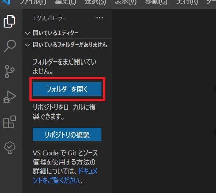Open the 移動(G) menu
The image size is (216, 193).
coord(156,2)
